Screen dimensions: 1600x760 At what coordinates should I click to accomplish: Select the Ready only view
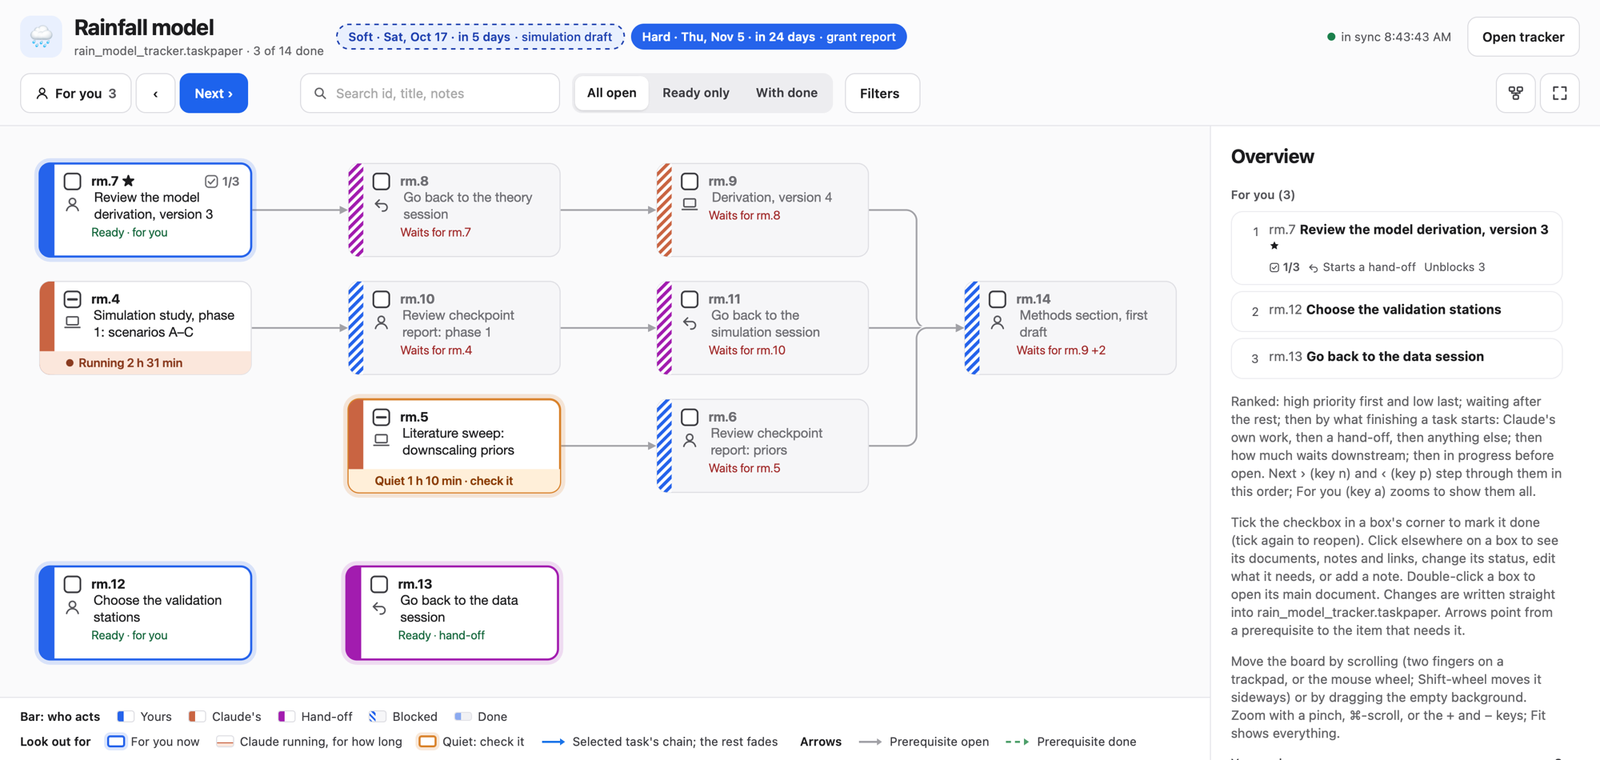(696, 93)
